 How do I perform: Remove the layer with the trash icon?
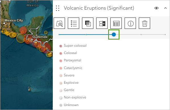pos(144,23)
